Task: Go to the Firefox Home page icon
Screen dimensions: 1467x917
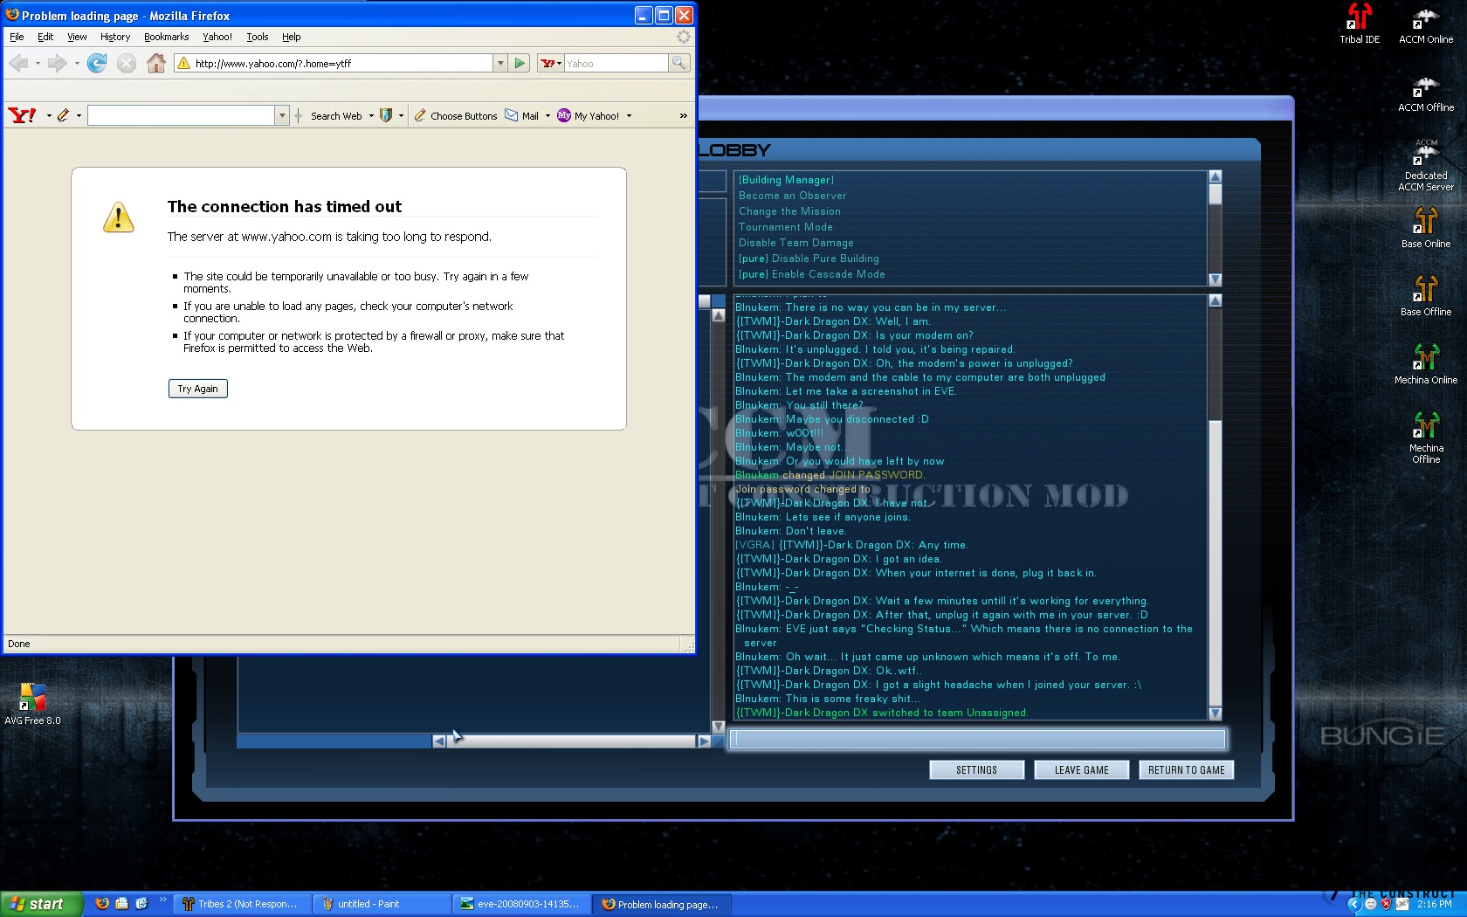Action: (156, 63)
